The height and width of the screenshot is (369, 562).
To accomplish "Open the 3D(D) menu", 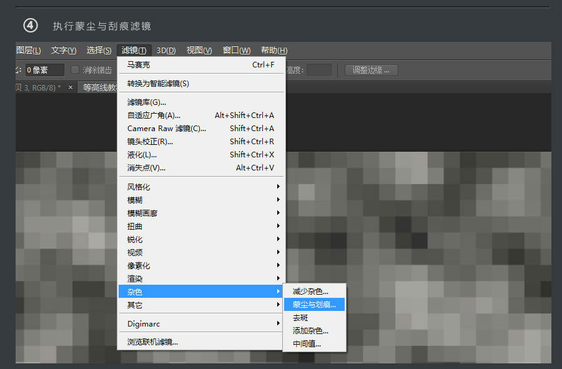I will coord(166,50).
